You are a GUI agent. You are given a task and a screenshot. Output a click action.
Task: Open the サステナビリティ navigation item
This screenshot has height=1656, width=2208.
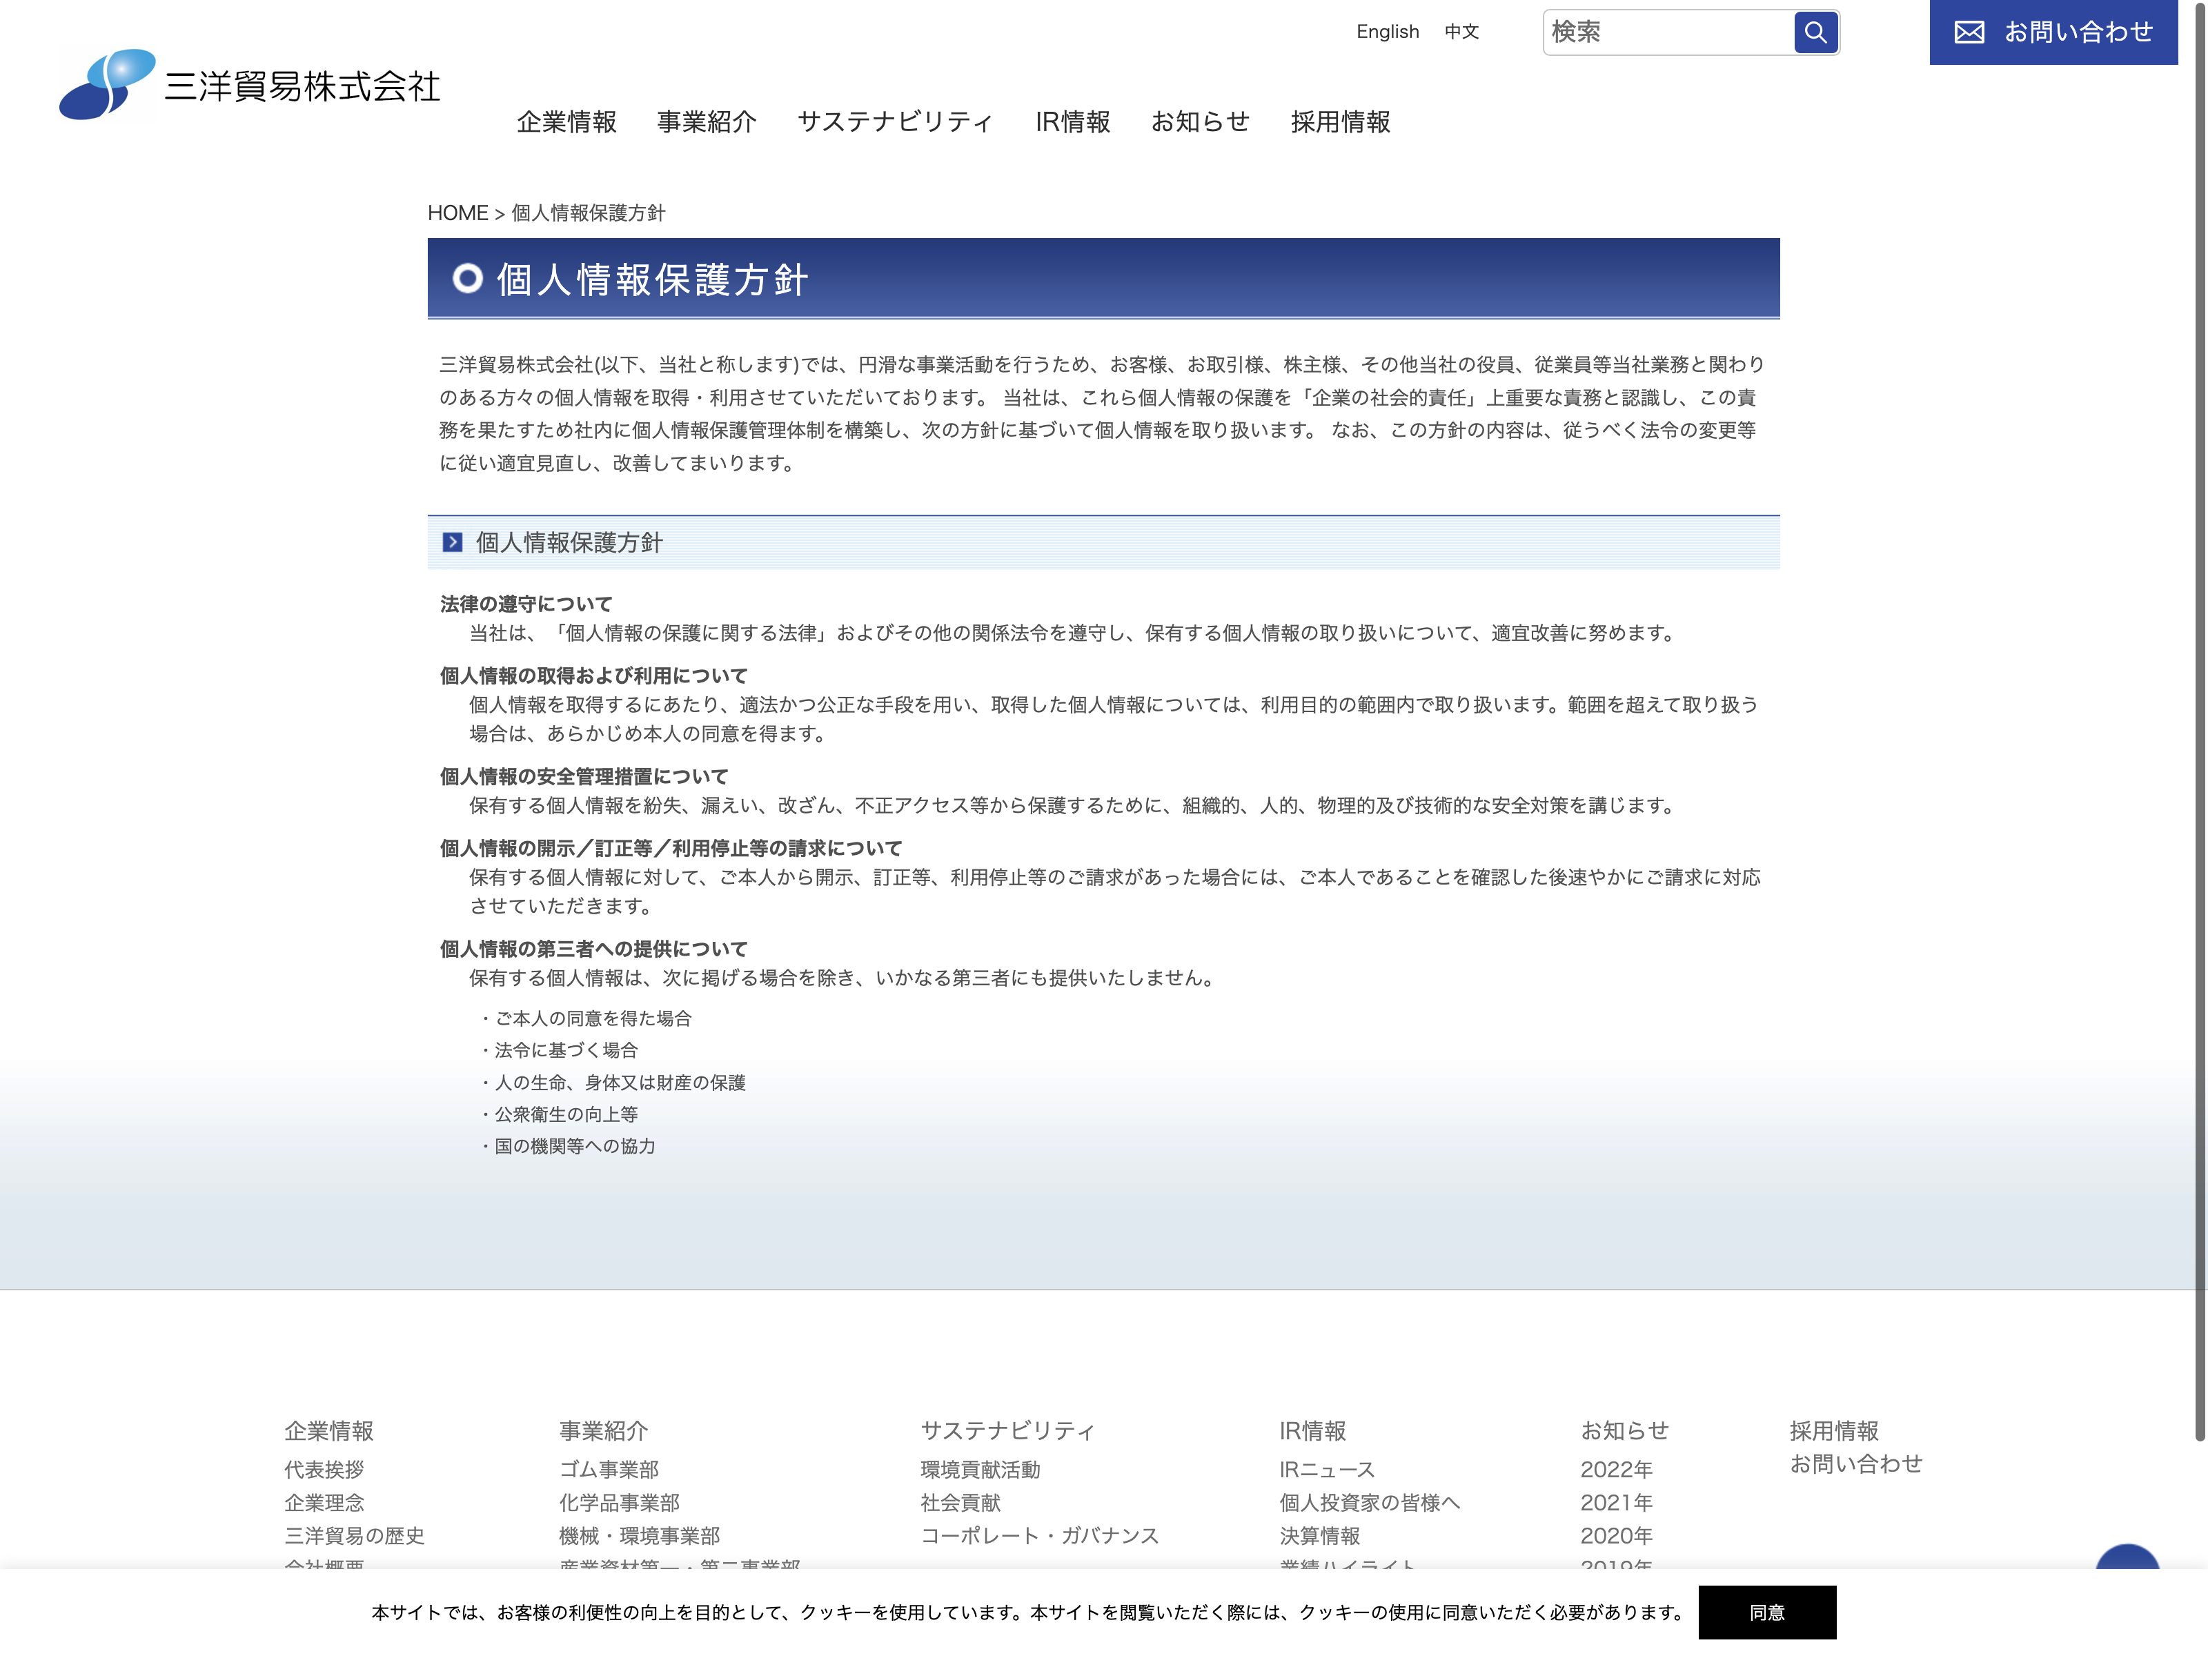[x=896, y=121]
